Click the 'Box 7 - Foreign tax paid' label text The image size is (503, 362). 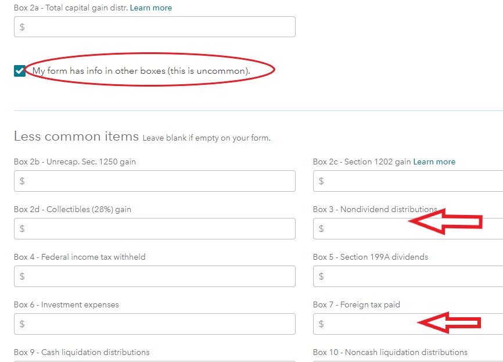click(356, 304)
